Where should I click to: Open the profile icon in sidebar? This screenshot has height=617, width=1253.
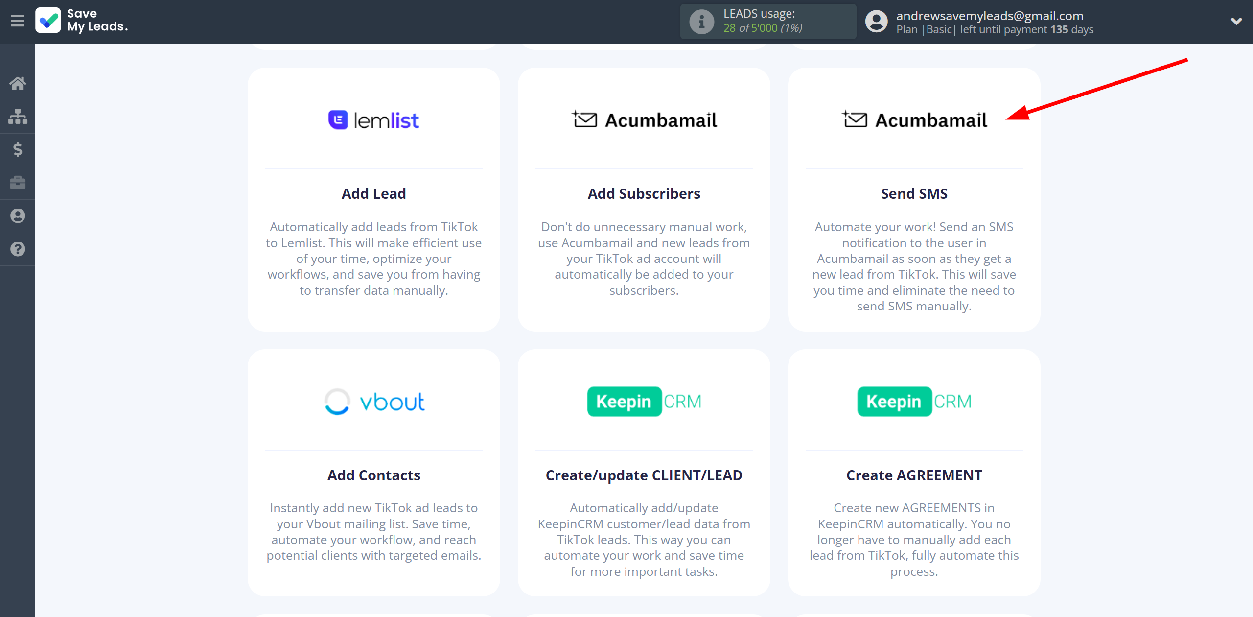[18, 216]
